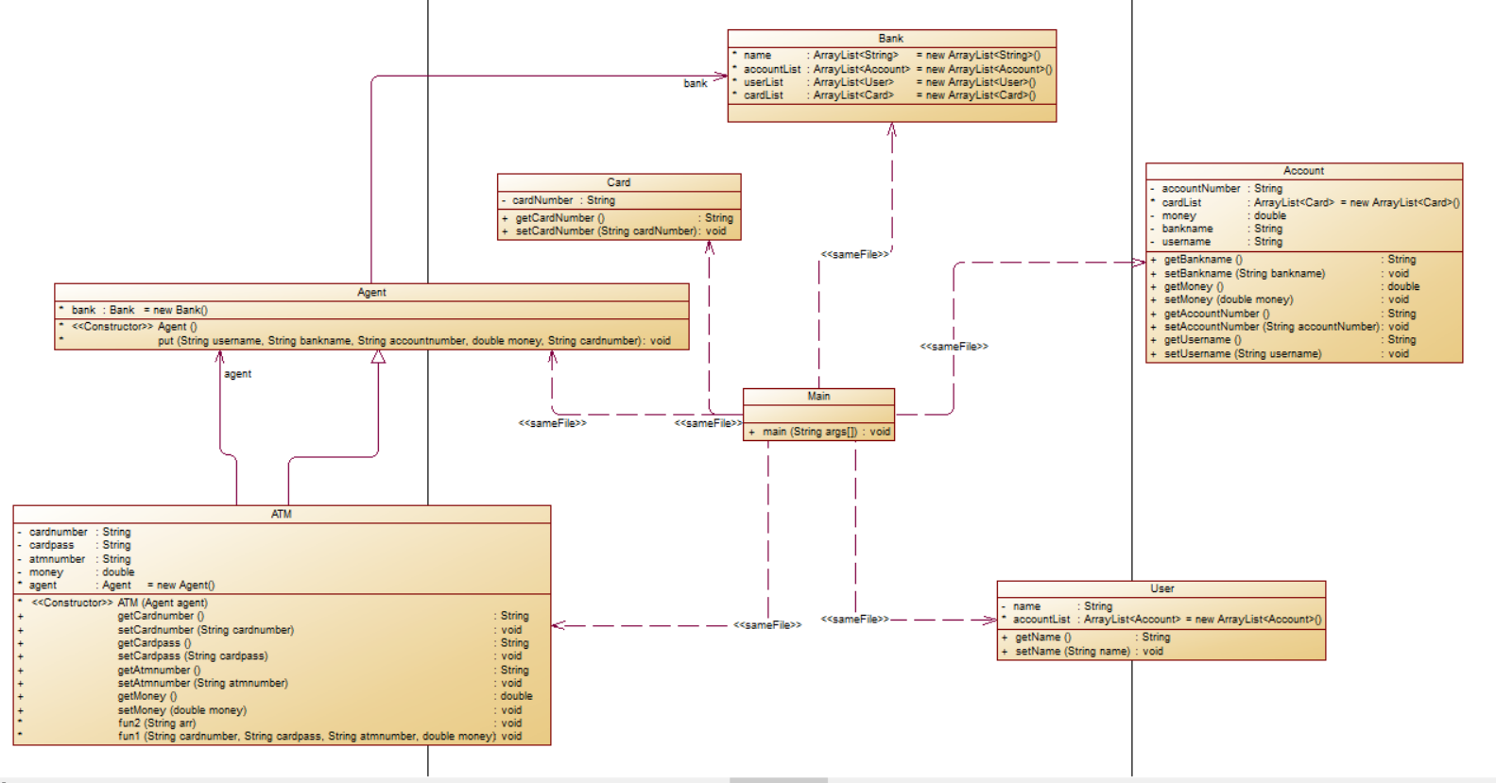The image size is (1496, 783).
Task: Select accountList attribute in Bank class
Action: pyautogui.click(x=893, y=69)
